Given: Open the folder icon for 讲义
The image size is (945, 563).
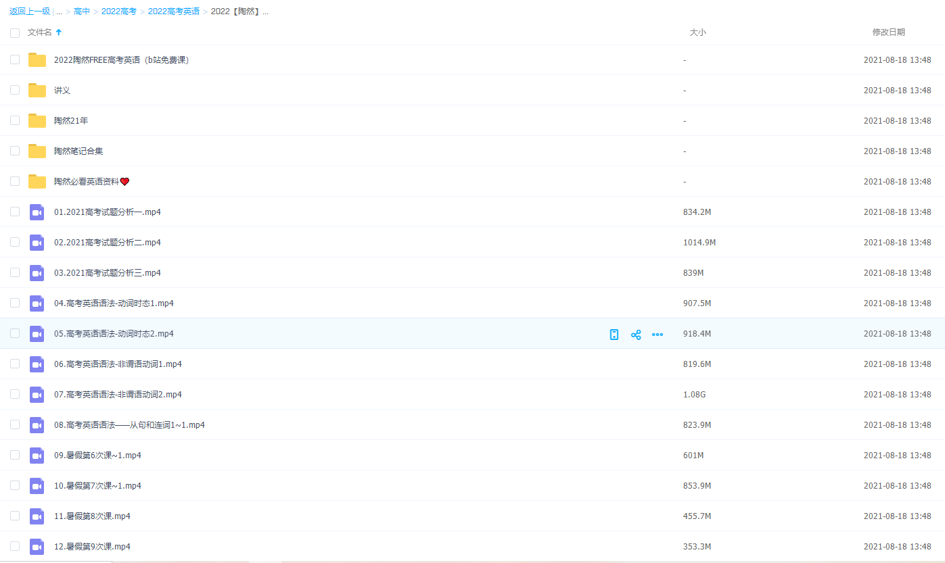Looking at the screenshot, I should point(37,91).
